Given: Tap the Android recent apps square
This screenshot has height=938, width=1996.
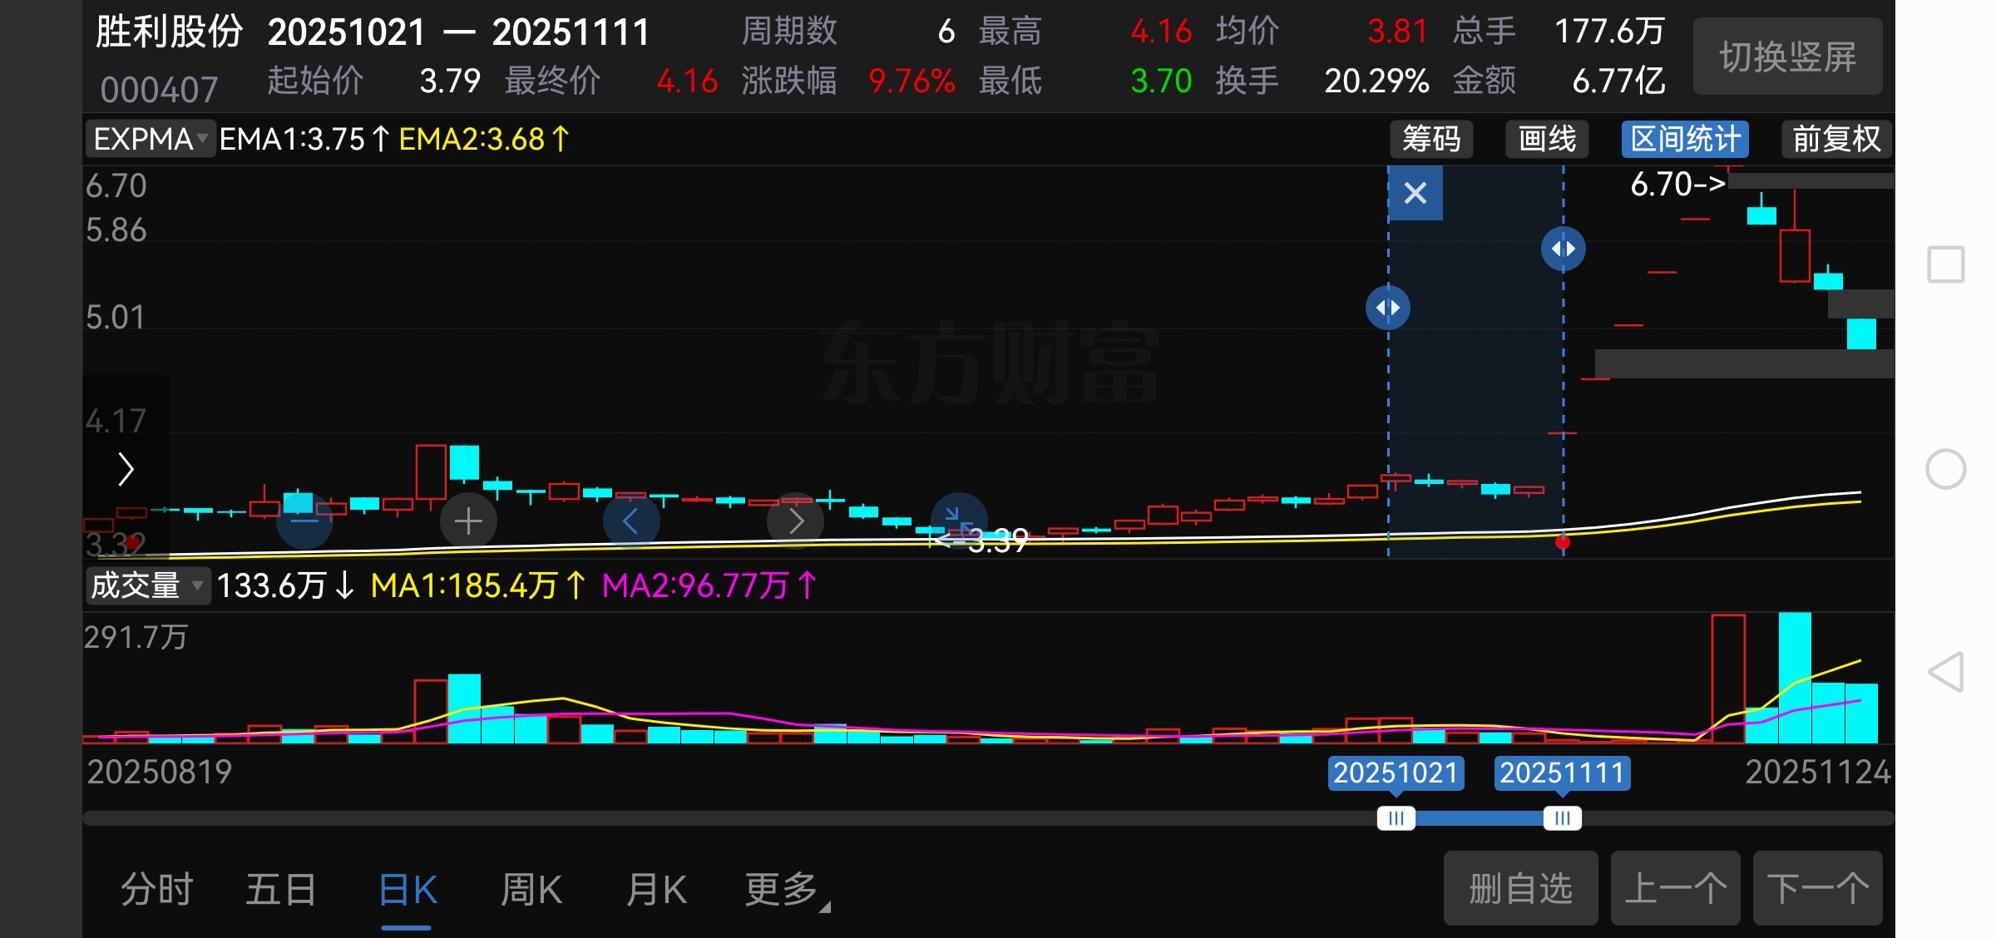Looking at the screenshot, I should point(1946,264).
